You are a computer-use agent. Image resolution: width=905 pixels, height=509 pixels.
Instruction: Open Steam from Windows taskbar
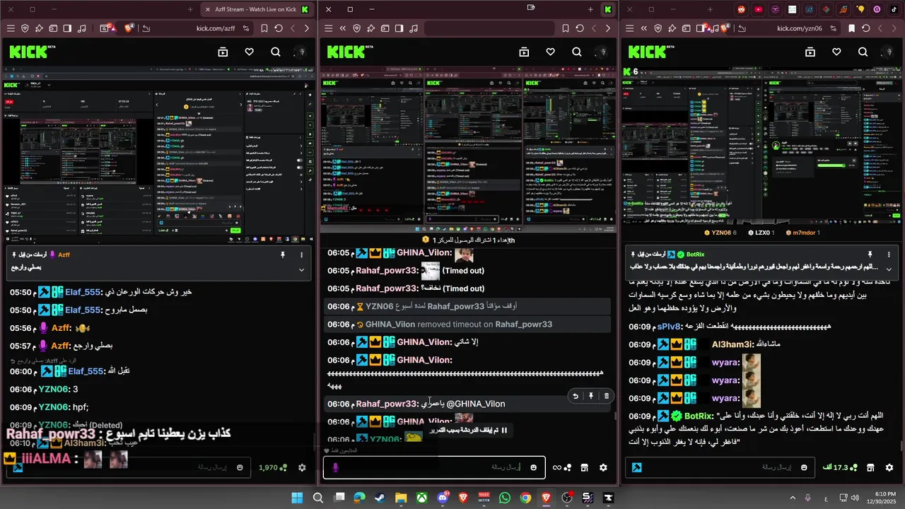pyautogui.click(x=380, y=498)
